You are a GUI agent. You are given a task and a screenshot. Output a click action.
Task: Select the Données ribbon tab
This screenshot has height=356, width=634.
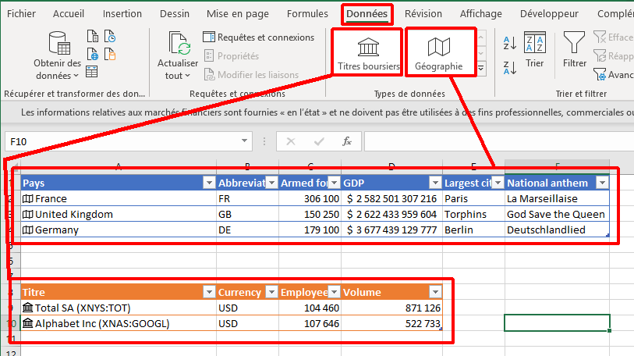pos(367,14)
